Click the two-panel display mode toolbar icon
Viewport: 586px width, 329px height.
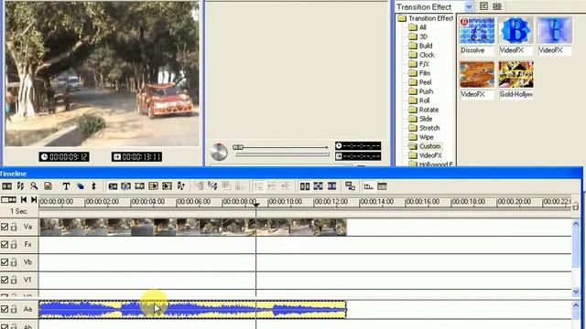6,186
